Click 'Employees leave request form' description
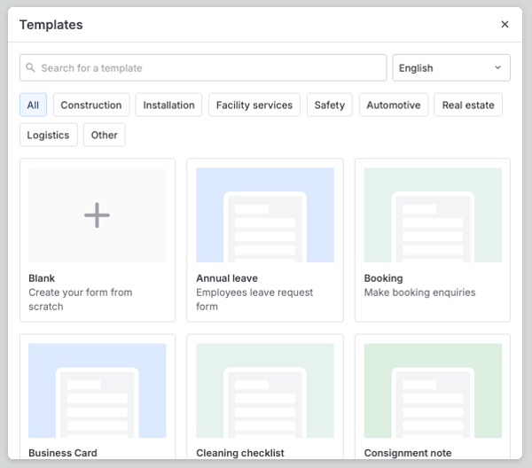 (x=254, y=299)
